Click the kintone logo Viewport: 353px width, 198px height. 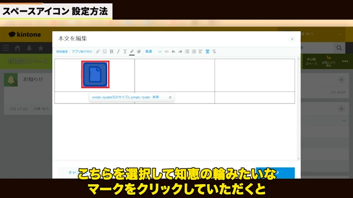(25, 34)
